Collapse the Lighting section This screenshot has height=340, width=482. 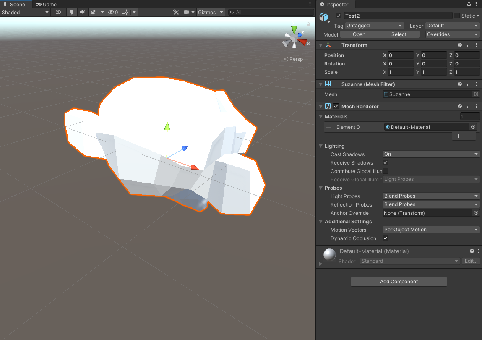[x=321, y=146]
